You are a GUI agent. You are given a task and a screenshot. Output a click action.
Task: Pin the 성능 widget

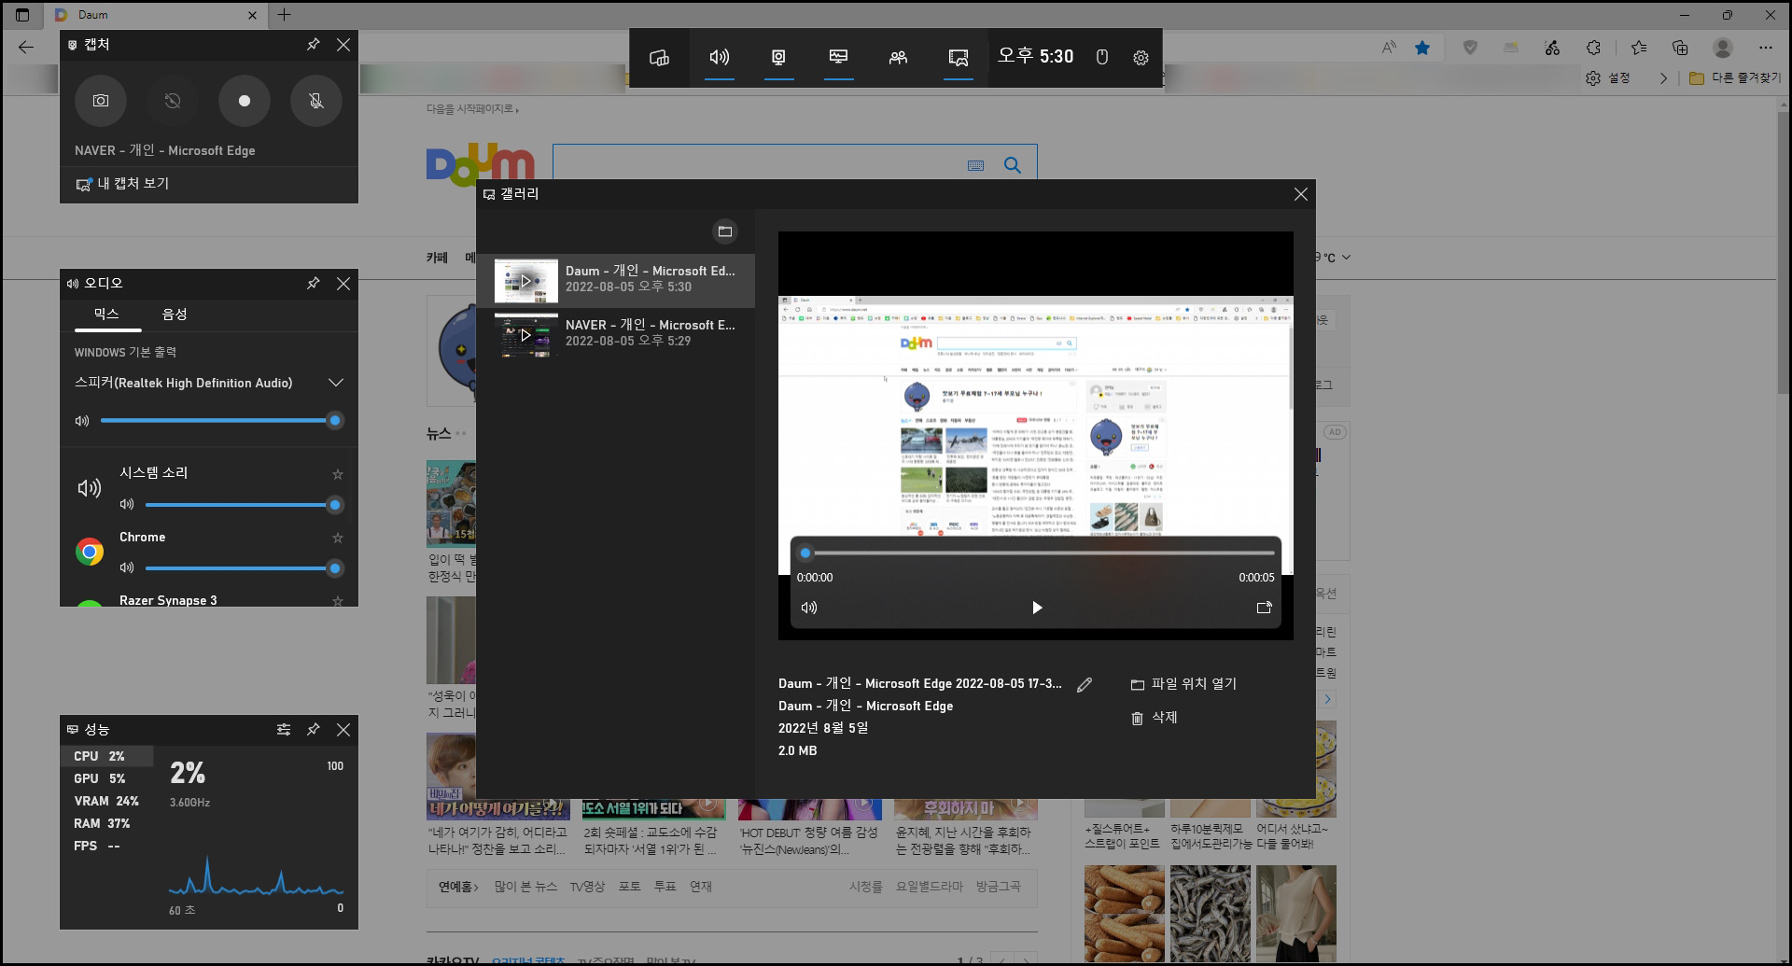[314, 730]
